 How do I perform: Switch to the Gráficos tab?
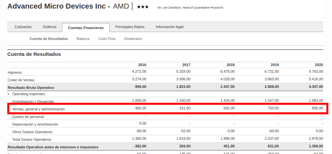[x=49, y=27]
